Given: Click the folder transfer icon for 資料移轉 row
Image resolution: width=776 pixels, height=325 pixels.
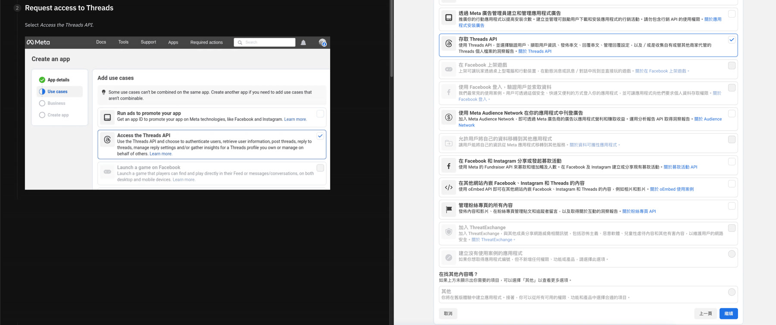Looking at the screenshot, I should (449, 143).
